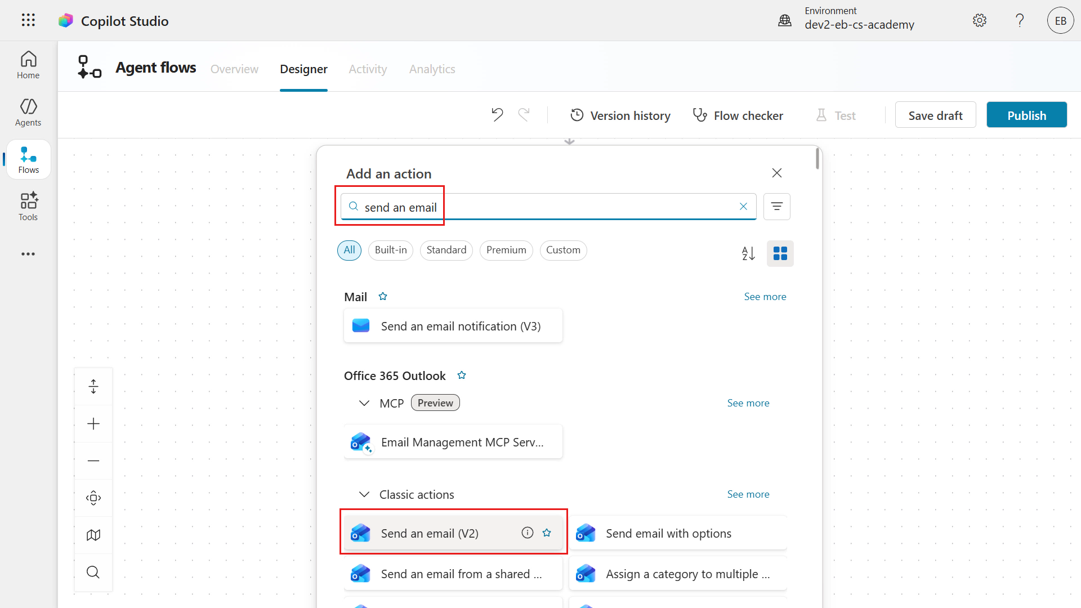Collapse the Classic actions section
The width and height of the screenshot is (1081, 608).
click(x=364, y=494)
